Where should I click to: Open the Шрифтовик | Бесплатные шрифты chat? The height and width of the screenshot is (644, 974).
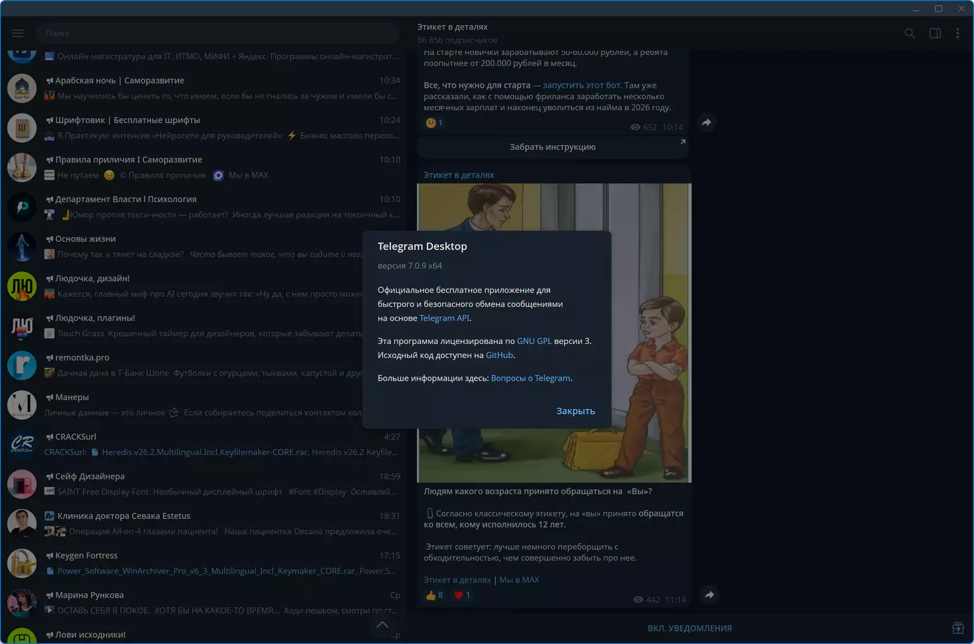coord(203,128)
